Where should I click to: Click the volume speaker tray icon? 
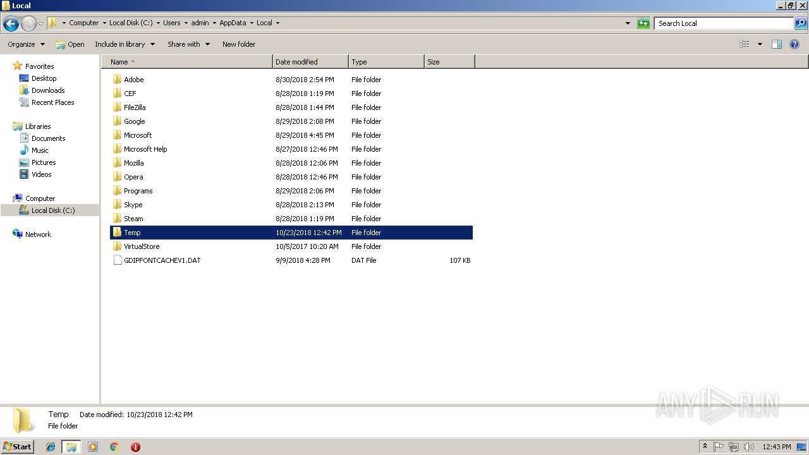pos(749,447)
